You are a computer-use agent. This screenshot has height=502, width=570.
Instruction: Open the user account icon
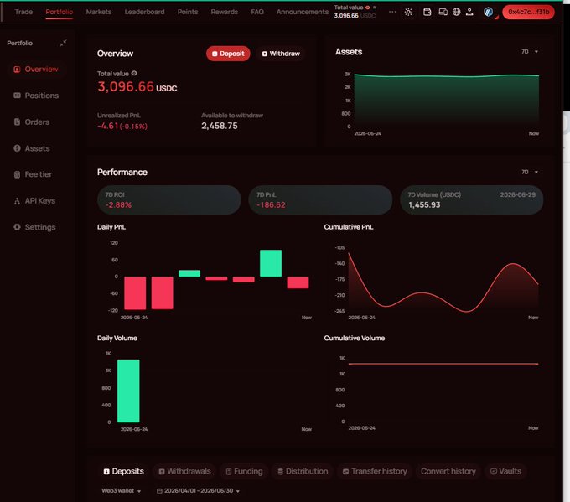[x=469, y=12]
